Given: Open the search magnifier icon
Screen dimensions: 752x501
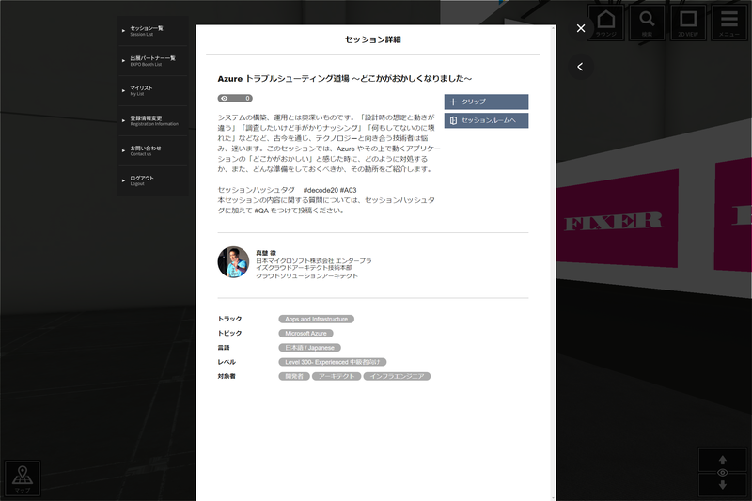Looking at the screenshot, I should click(647, 22).
